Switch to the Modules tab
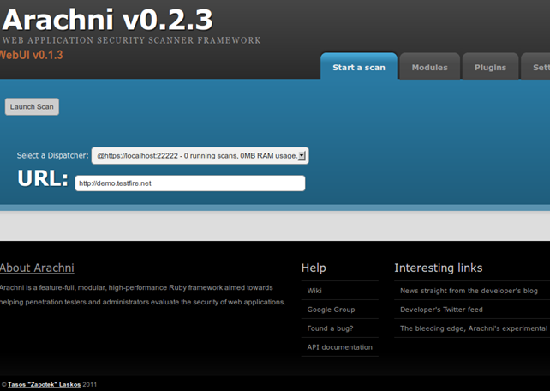 pyautogui.click(x=429, y=68)
